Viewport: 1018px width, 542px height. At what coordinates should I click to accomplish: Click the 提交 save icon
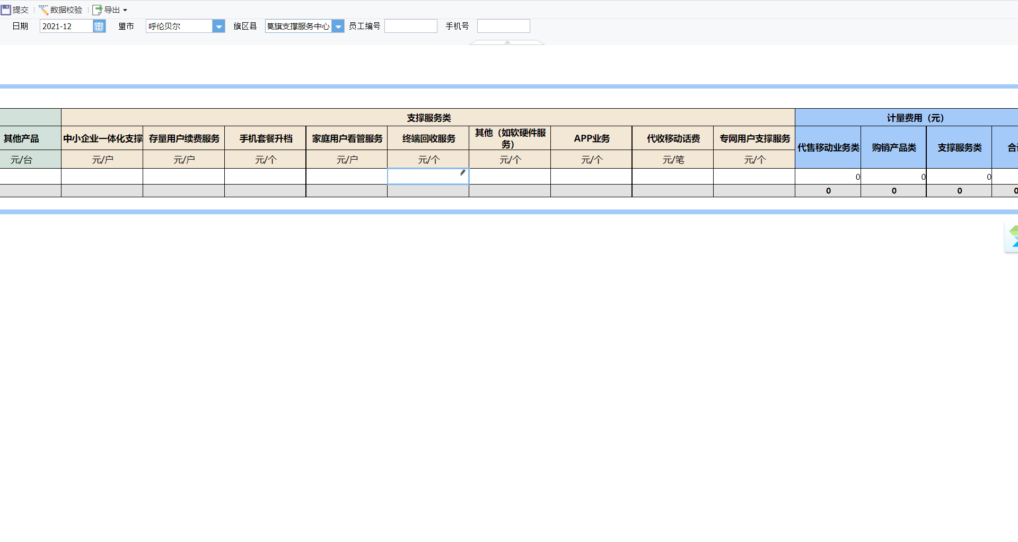6,10
